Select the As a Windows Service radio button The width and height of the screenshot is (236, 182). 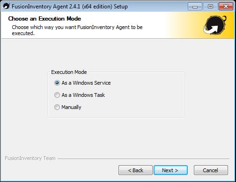[57, 83]
